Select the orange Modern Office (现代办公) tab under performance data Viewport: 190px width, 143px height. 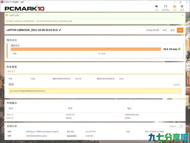pyautogui.click(x=12, y=71)
